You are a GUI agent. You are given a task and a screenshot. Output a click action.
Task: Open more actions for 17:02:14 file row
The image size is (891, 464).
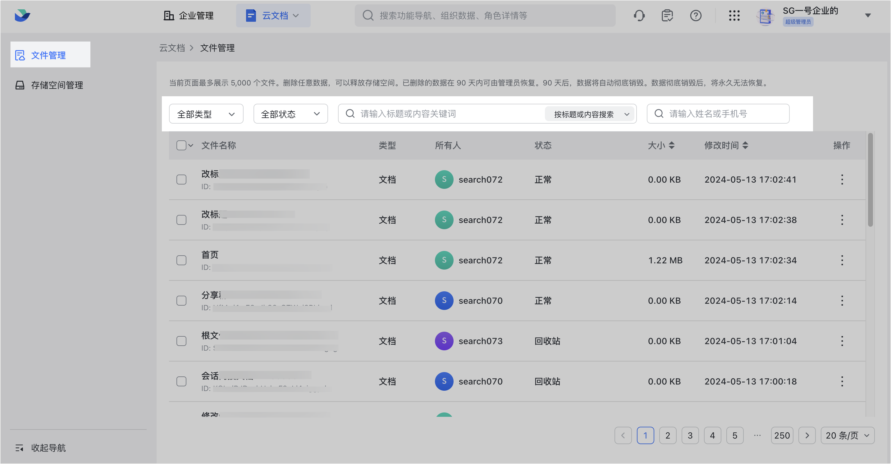pyautogui.click(x=842, y=300)
